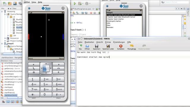Open dropdown arrow next to Debug Project
Viewport: 190px width, 107px height.
coord(83,4)
